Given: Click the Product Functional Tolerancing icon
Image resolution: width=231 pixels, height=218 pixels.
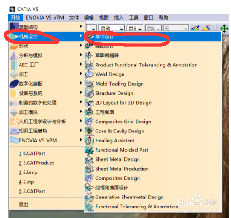Looking at the screenshot, I should coord(89,65).
